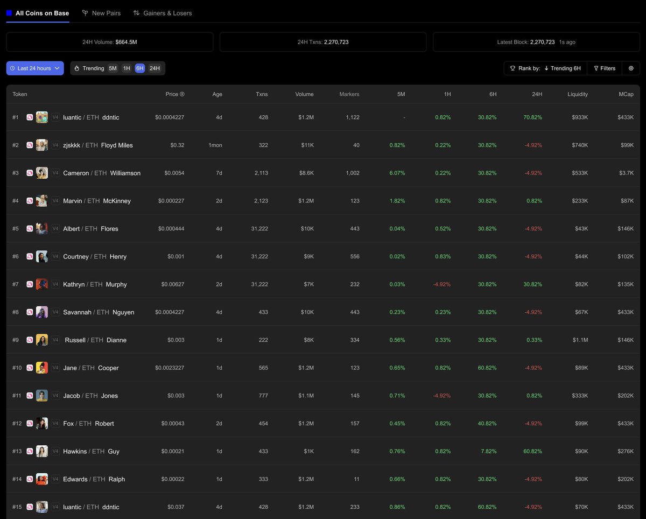This screenshot has height=519, width=646.
Task: Click the 6.07% five-minute change cell
Action: [x=397, y=173]
